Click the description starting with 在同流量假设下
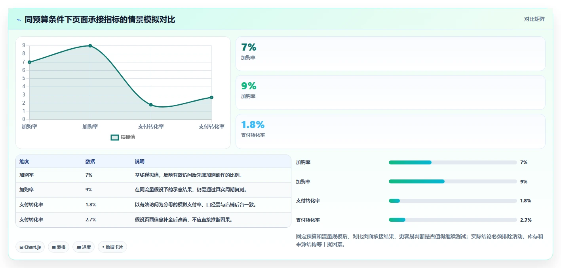 (191, 190)
